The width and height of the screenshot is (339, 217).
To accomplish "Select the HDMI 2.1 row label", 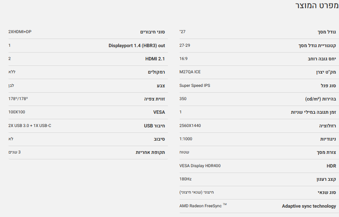I will (x=155, y=59).
